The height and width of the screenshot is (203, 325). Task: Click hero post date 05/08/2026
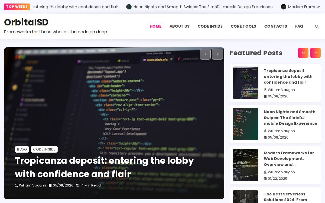point(63,185)
